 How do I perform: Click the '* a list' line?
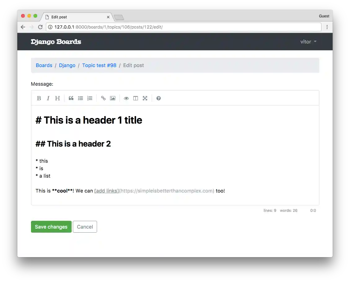[43, 176]
